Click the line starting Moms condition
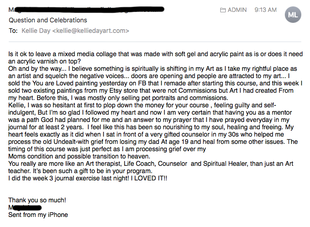 [79, 156]
